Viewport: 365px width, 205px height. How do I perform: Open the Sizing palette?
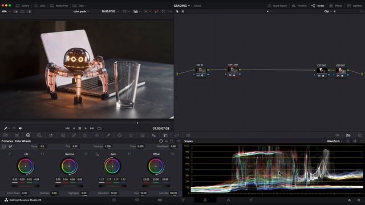point(177,136)
